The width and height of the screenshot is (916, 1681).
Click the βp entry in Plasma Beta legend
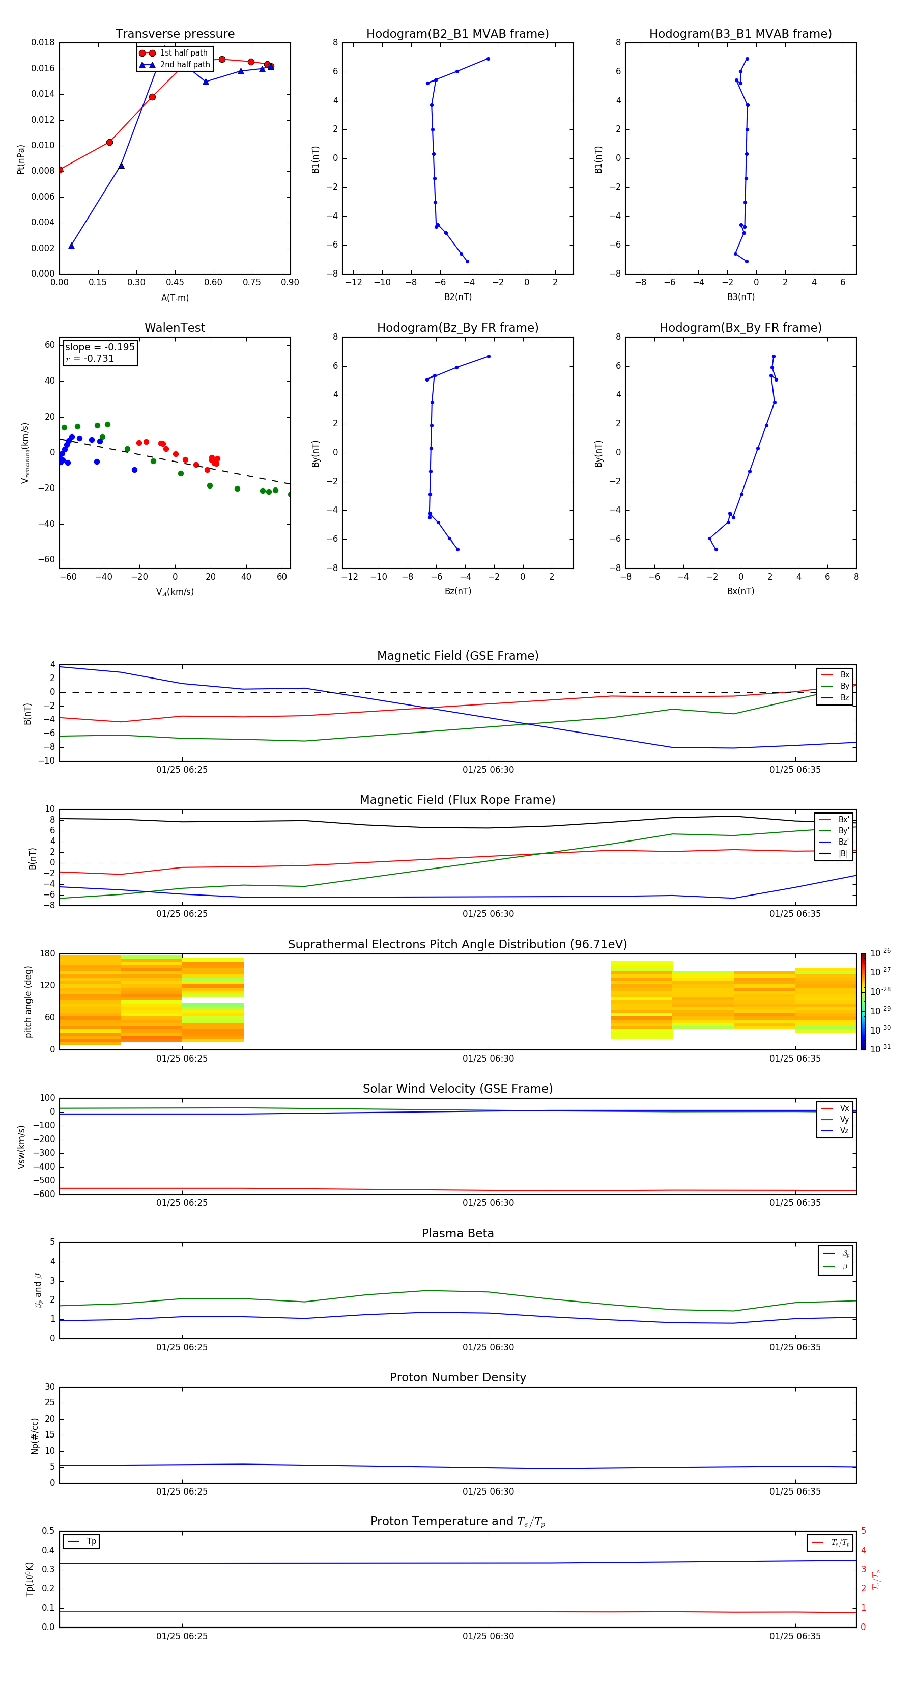(x=836, y=1253)
